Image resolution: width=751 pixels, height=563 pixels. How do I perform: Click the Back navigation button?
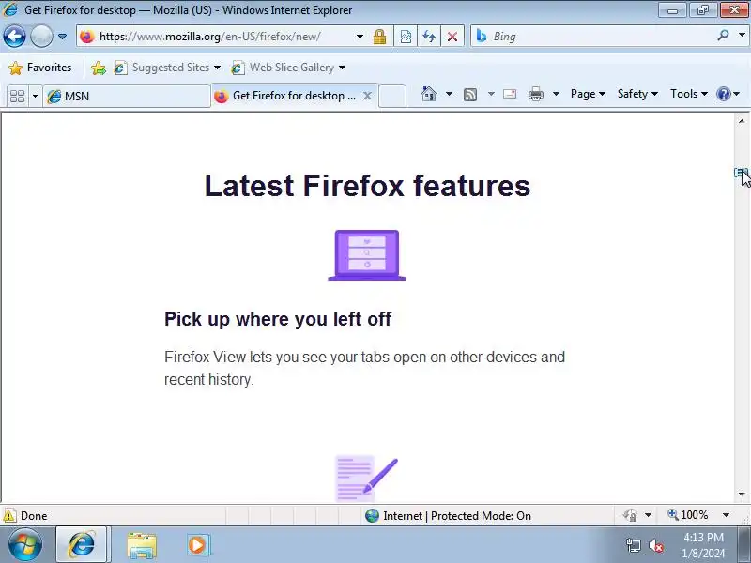tap(14, 36)
